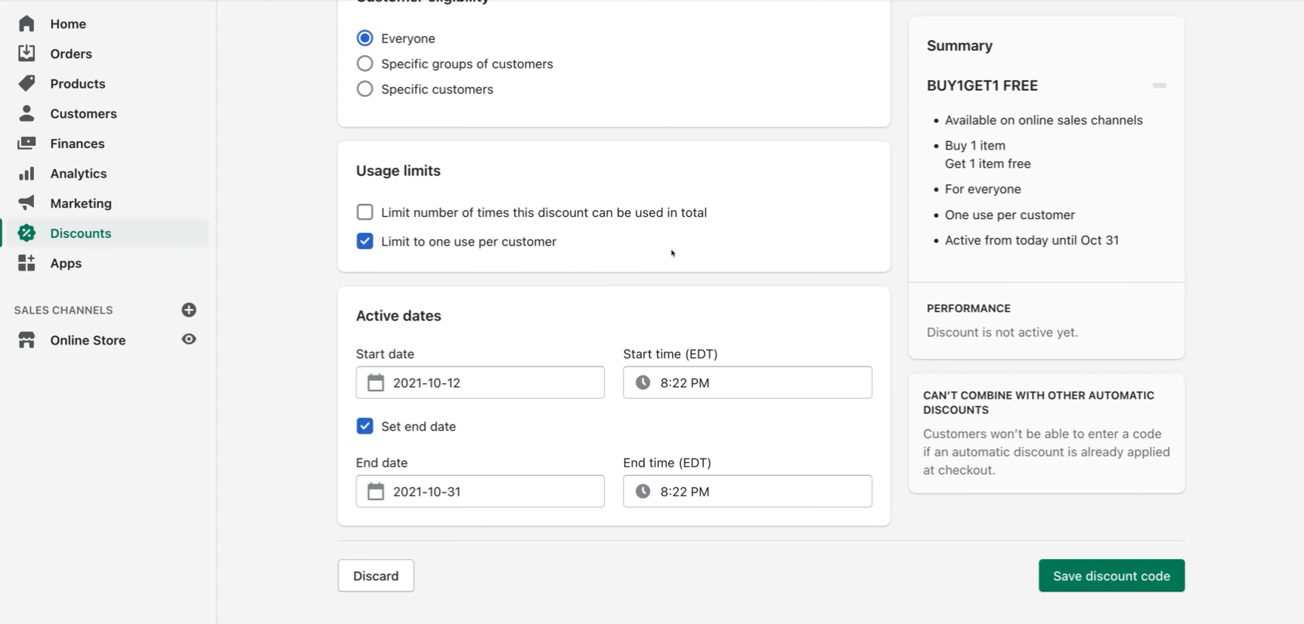Click the Usage limits heading
The height and width of the screenshot is (624, 1304).
(398, 171)
